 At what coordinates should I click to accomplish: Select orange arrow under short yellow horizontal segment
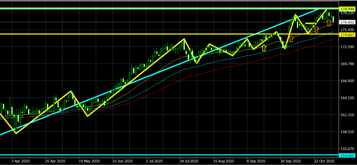316,30
